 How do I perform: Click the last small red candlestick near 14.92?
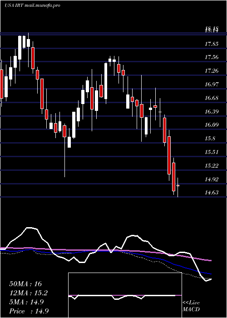coord(178,185)
